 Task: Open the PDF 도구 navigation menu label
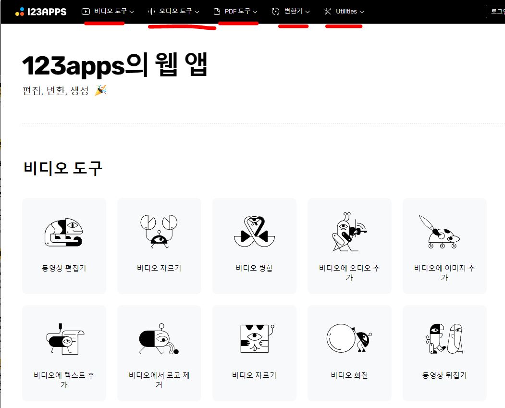tap(238, 11)
